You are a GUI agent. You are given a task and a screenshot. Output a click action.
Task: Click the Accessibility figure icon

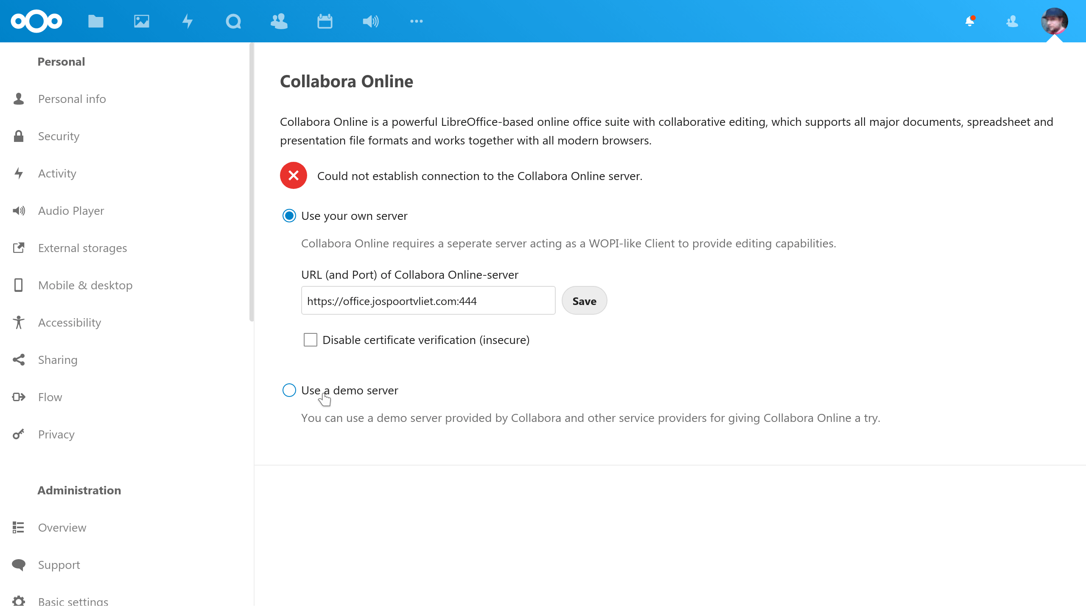[19, 322]
